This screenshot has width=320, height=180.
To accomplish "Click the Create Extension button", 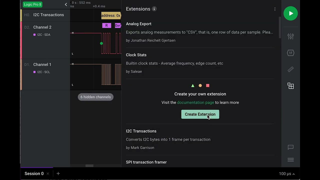I will pos(200,114).
